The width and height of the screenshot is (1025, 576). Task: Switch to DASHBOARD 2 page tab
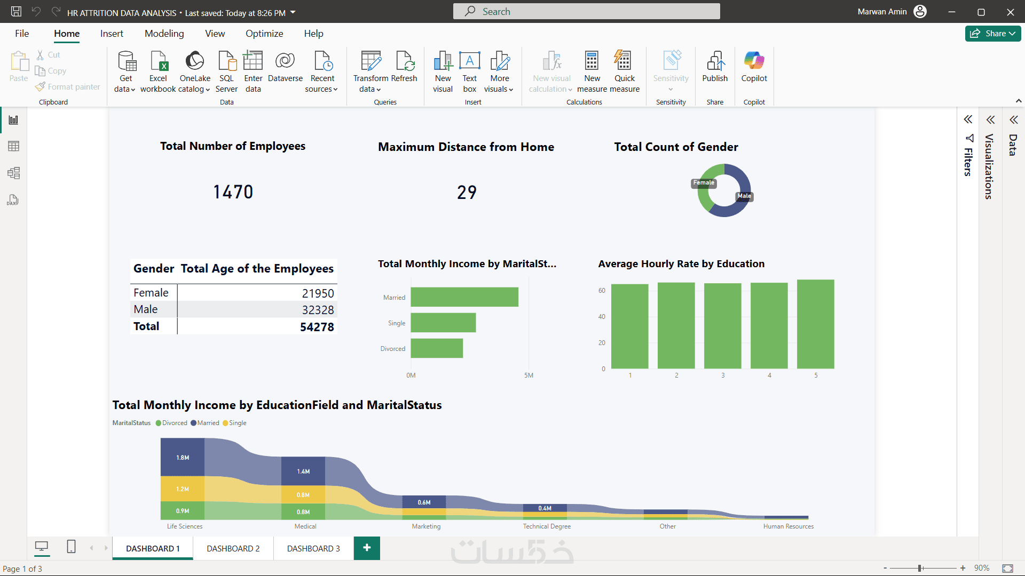click(x=233, y=548)
